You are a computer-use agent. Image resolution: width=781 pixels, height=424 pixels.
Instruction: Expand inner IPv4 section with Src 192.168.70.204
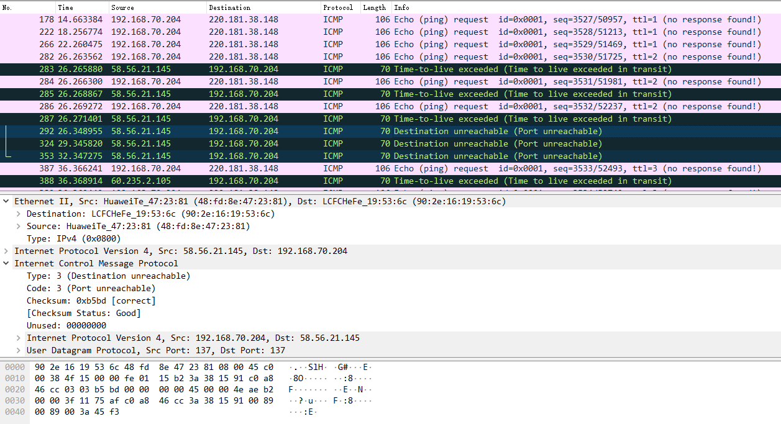point(19,338)
